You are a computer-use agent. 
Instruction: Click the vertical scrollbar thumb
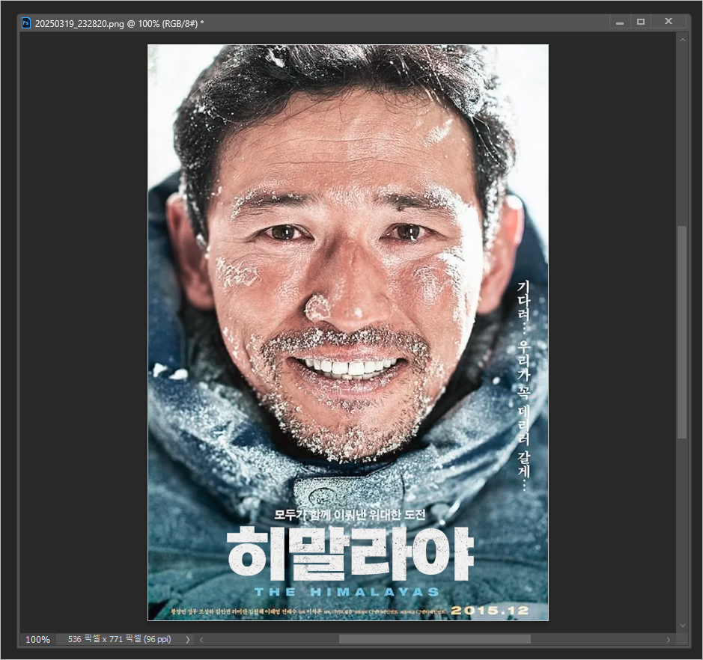(x=682, y=332)
